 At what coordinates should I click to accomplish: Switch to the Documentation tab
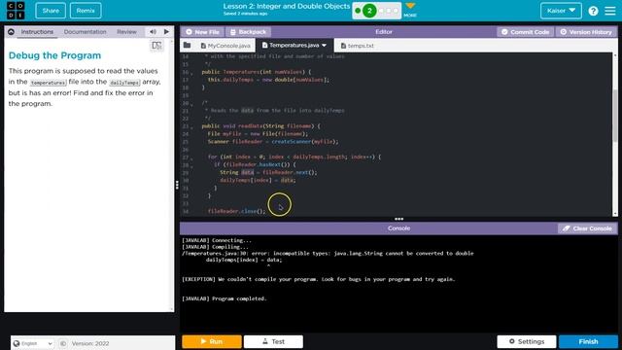tap(85, 32)
